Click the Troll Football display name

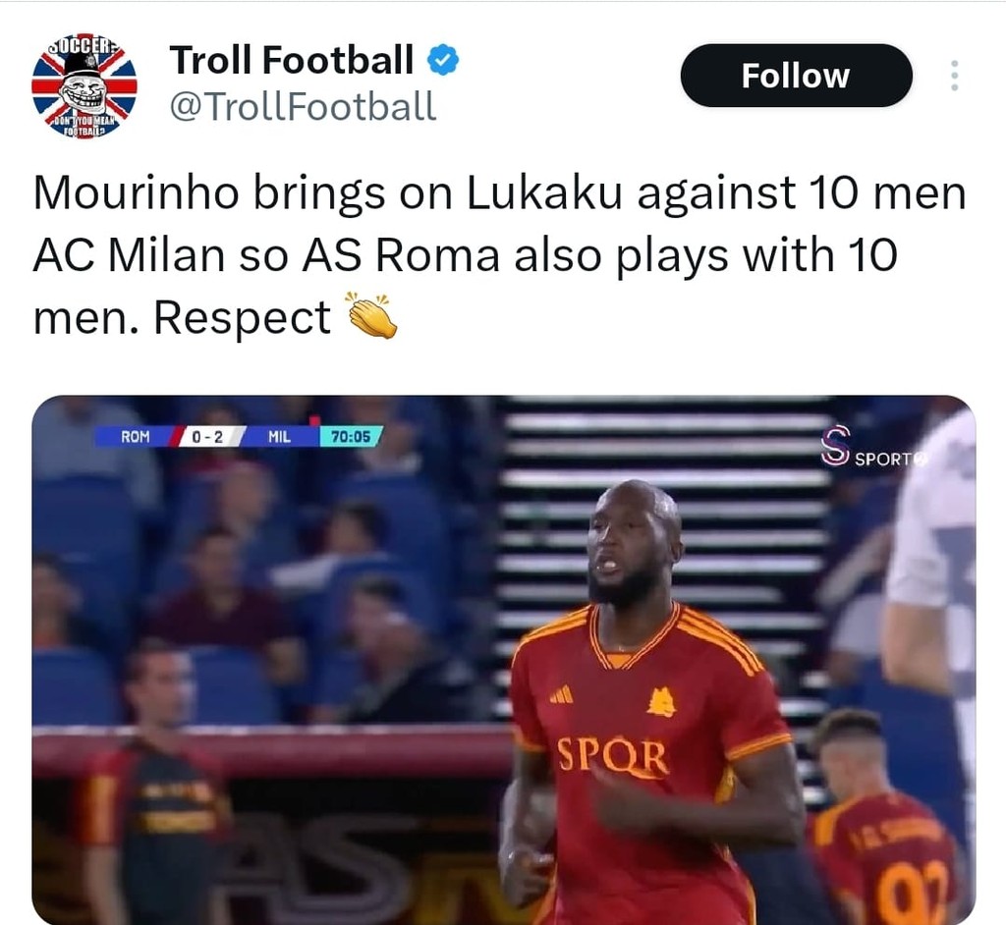pyautogui.click(x=291, y=60)
